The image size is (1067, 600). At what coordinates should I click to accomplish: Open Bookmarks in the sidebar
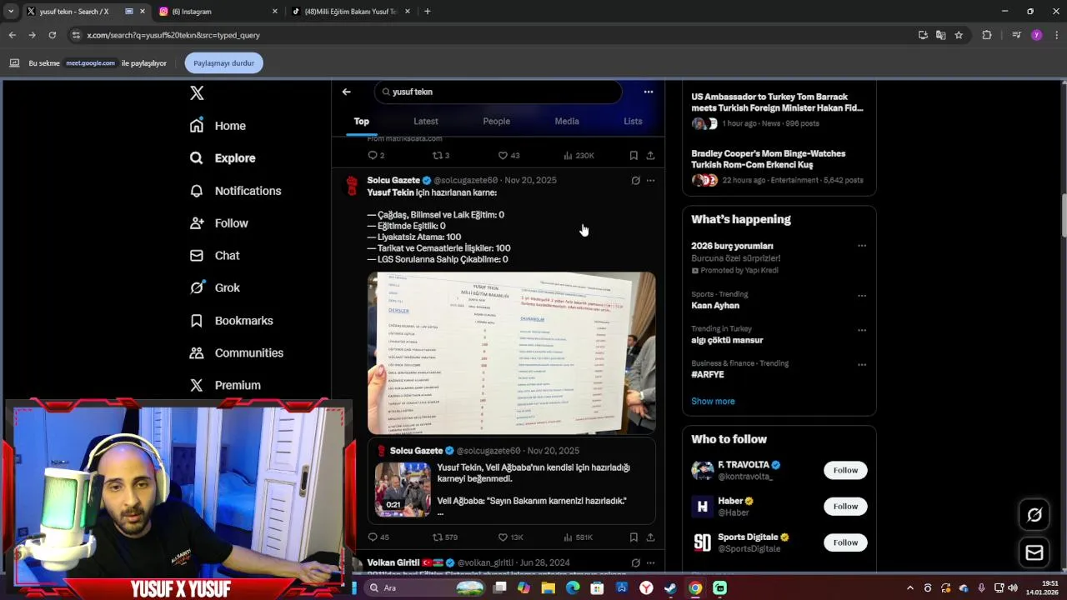click(x=231, y=321)
